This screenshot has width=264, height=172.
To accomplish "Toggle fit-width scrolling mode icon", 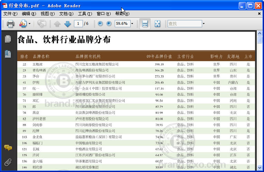I will tap(145, 24).
